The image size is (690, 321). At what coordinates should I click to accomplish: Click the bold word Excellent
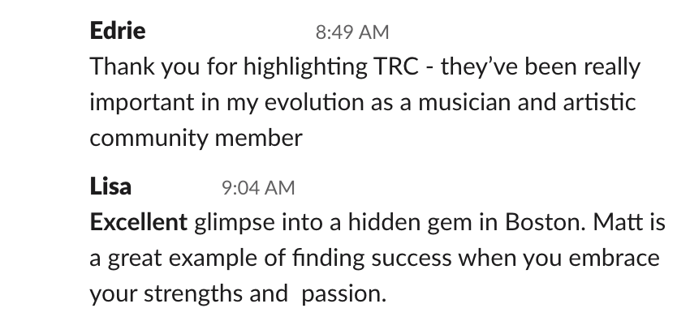point(139,222)
